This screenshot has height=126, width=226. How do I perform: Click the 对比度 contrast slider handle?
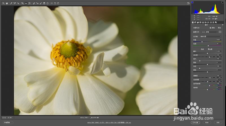[x=210, y=57]
